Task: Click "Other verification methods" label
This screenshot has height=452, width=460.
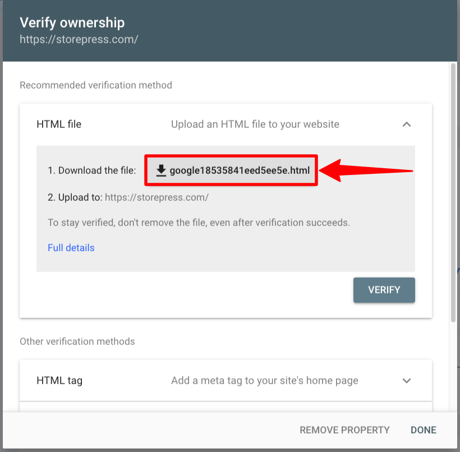Action: [x=77, y=342]
